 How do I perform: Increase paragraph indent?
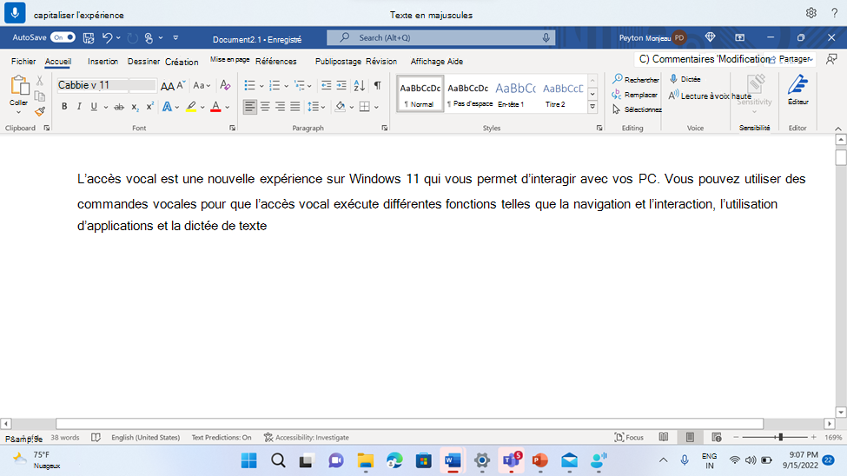click(x=341, y=85)
